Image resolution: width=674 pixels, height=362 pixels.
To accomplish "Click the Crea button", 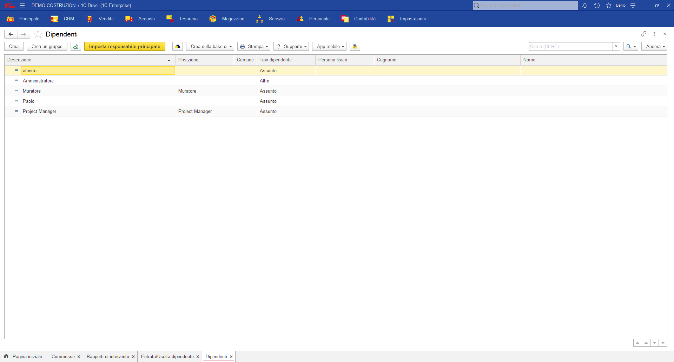I will (x=14, y=46).
